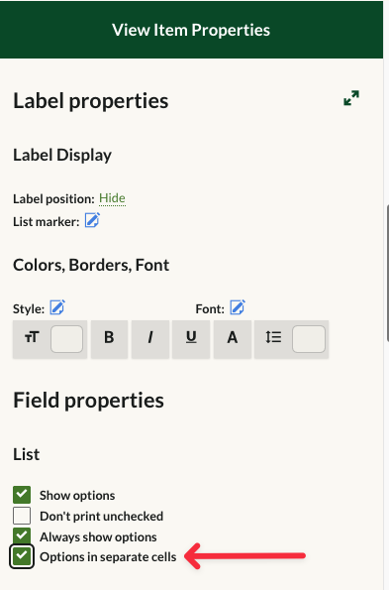Image resolution: width=389 pixels, height=590 pixels.
Task: Open the Font editor pencil icon
Action: coord(238,307)
